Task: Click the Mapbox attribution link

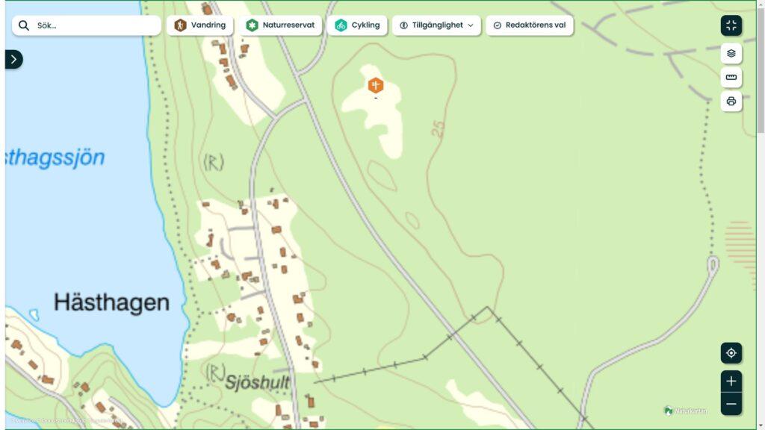Action: 23,420
